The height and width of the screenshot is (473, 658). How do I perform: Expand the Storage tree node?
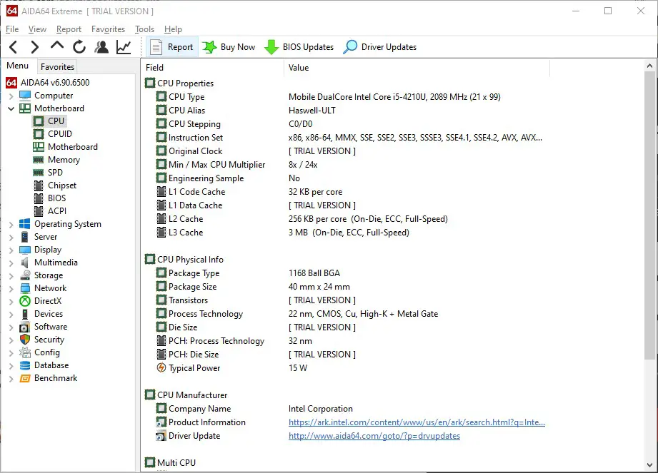(11, 275)
